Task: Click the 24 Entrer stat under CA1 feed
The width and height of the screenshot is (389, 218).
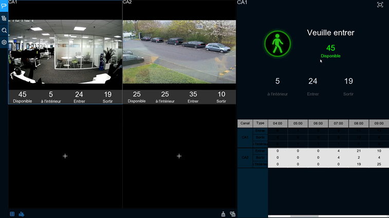Action: (79, 97)
